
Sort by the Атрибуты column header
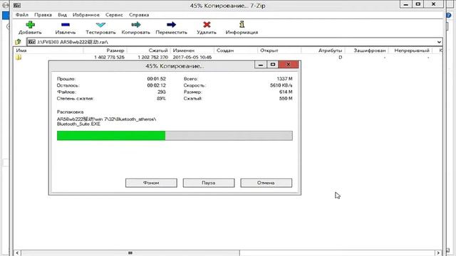(x=323, y=50)
